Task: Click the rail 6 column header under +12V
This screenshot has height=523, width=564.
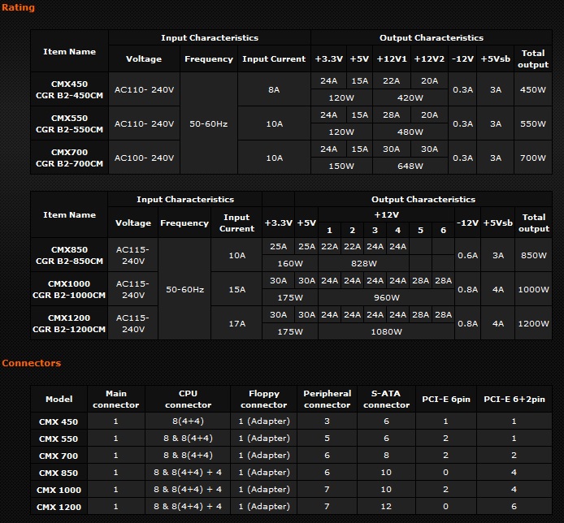Action: pyautogui.click(x=443, y=231)
